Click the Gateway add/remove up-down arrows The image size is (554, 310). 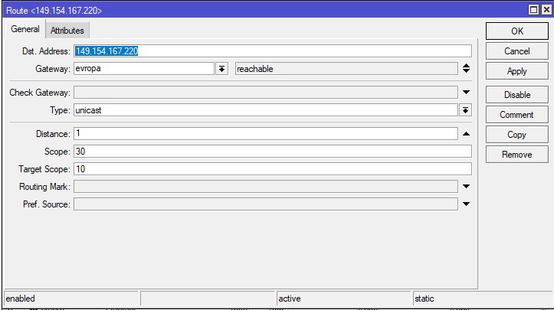point(466,68)
